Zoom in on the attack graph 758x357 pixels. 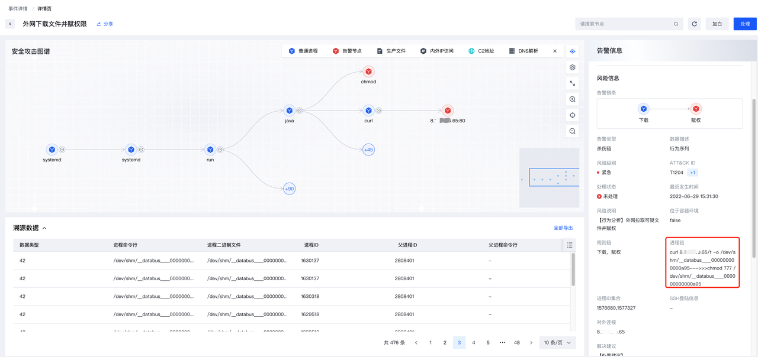[572, 99]
